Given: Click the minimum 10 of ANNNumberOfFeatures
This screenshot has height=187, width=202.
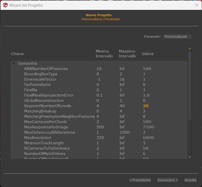Looking at the screenshot, I should pos(99,69).
